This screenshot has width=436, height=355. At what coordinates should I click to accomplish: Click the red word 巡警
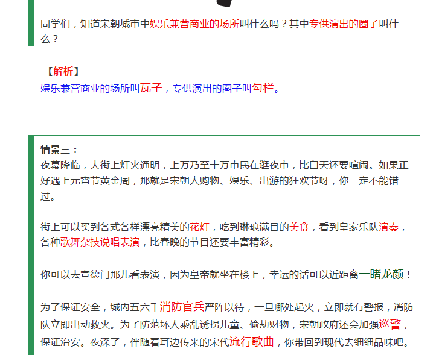pos(390,324)
